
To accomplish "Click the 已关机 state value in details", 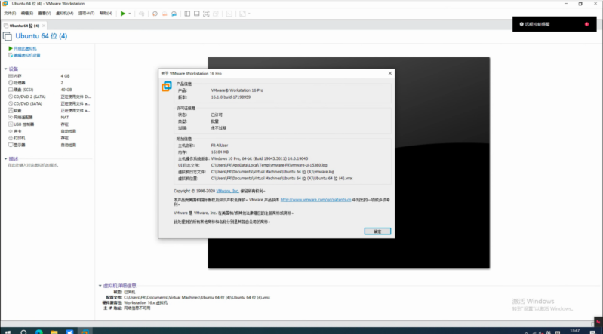I will click(x=130, y=292).
